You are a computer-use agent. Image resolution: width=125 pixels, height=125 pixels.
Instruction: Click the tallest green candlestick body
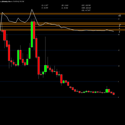(32, 34)
